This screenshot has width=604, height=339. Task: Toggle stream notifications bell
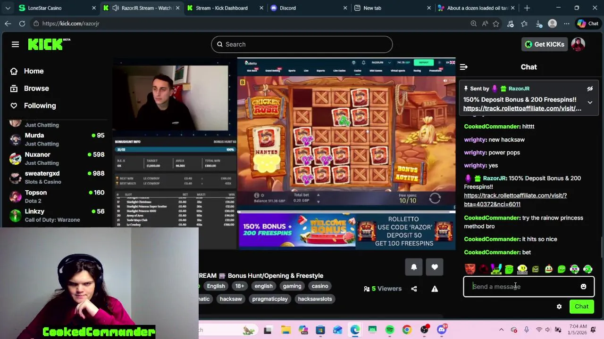point(414,267)
